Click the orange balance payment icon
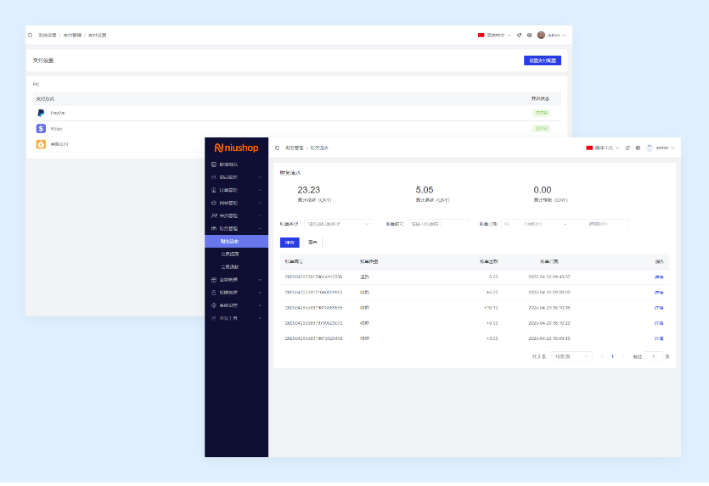The height and width of the screenshot is (486, 709). [x=41, y=144]
